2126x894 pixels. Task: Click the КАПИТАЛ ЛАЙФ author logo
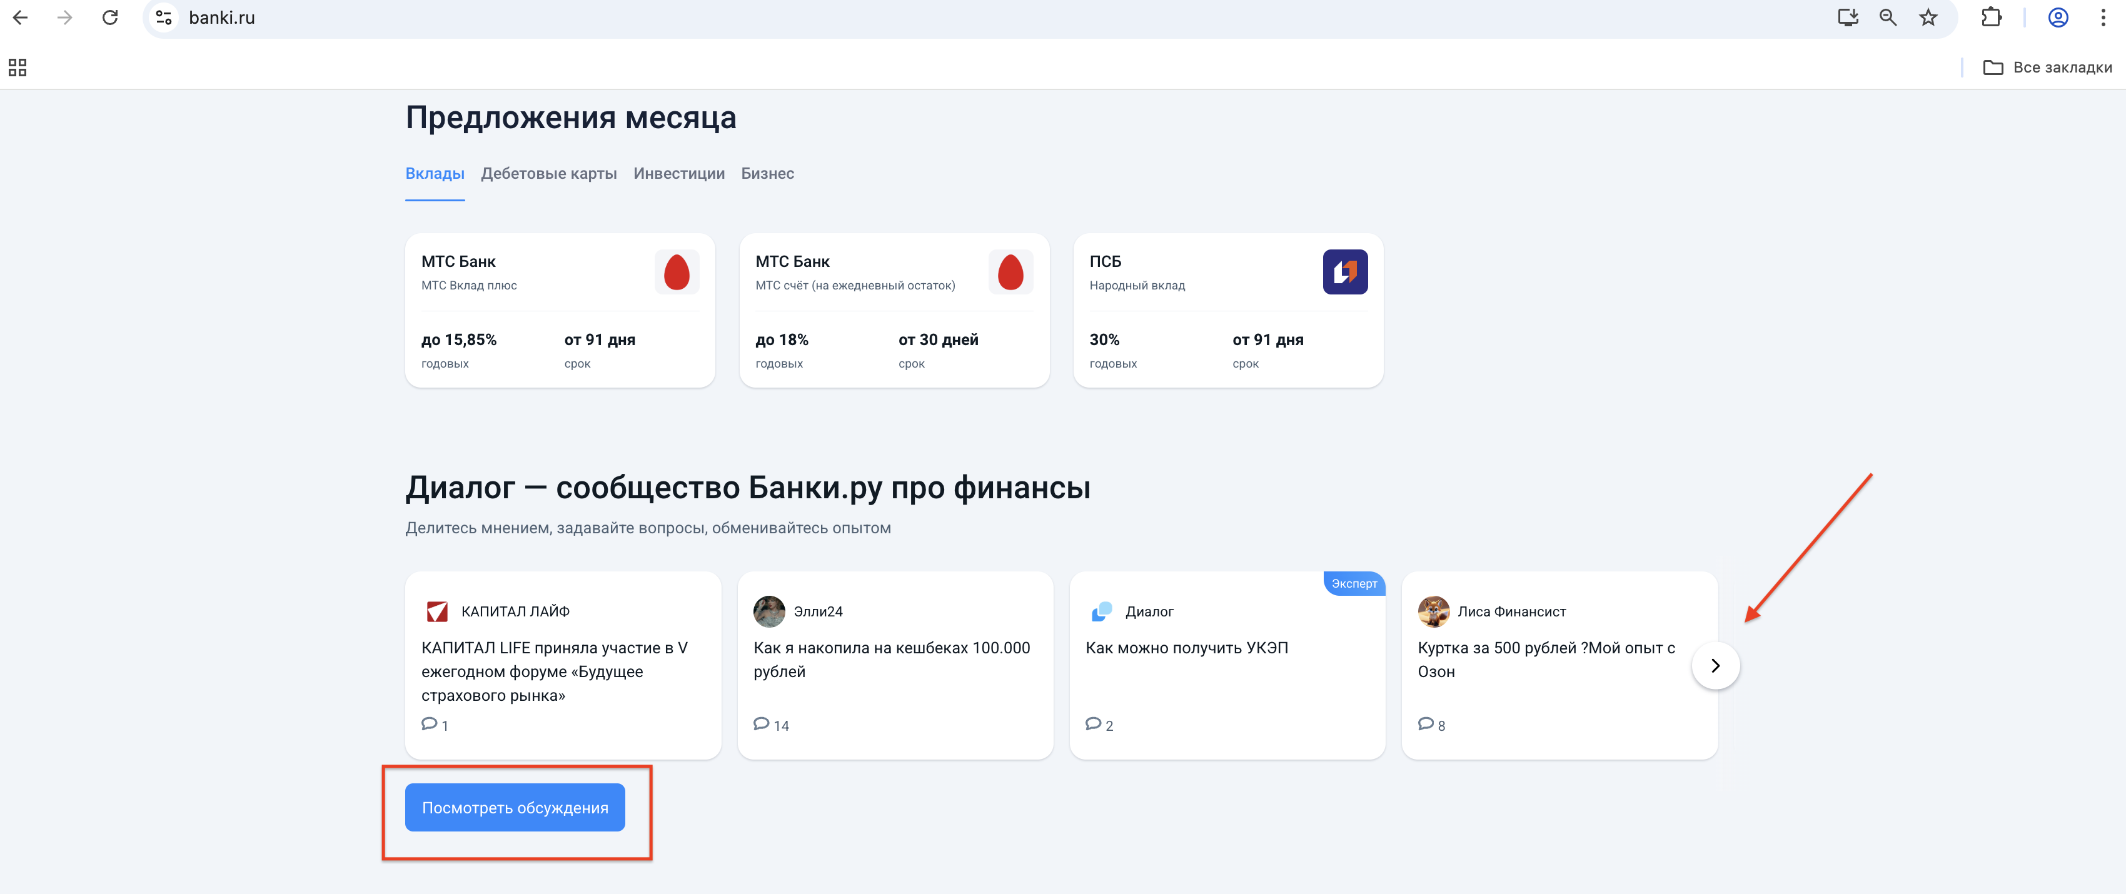[x=436, y=611]
